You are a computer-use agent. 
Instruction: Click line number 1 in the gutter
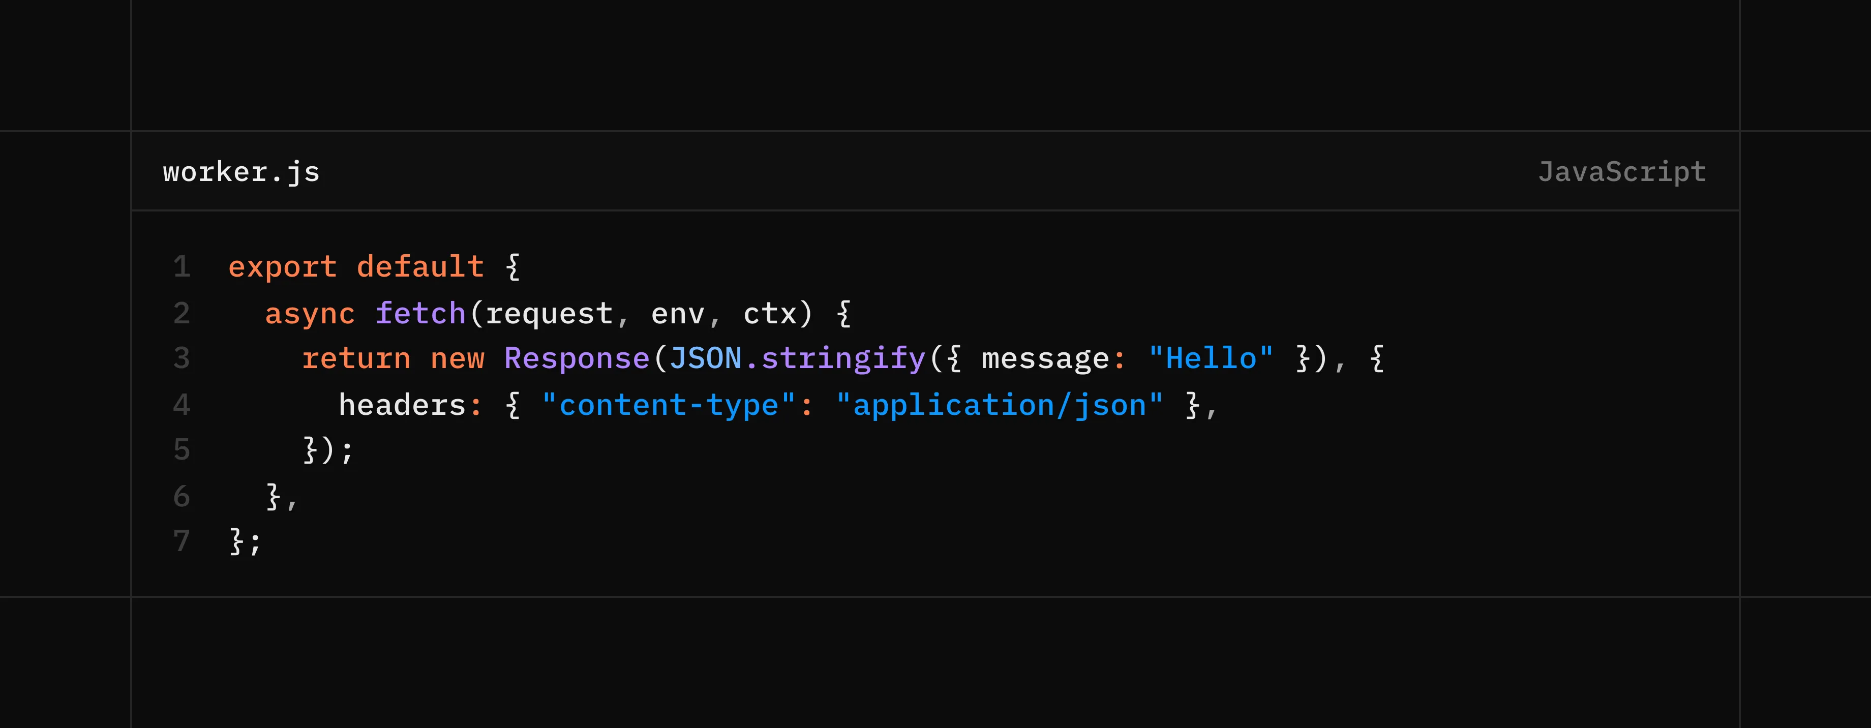[182, 267]
